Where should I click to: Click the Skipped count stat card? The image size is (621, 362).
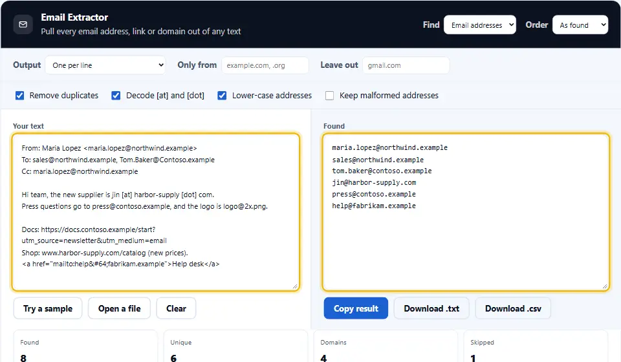point(536,346)
